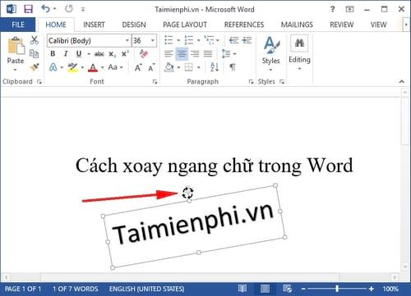The image size is (411, 296).
Task: Open the font name dropdown
Action: point(127,40)
